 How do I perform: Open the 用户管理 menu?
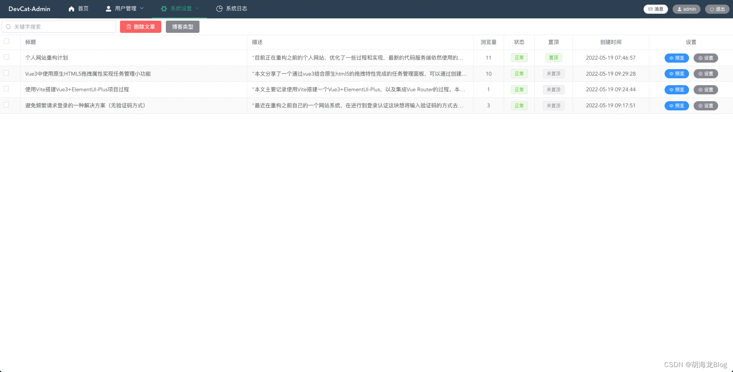point(125,9)
